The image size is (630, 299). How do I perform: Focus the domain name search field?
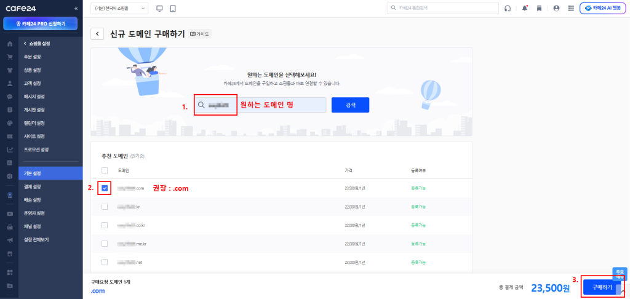(260, 105)
